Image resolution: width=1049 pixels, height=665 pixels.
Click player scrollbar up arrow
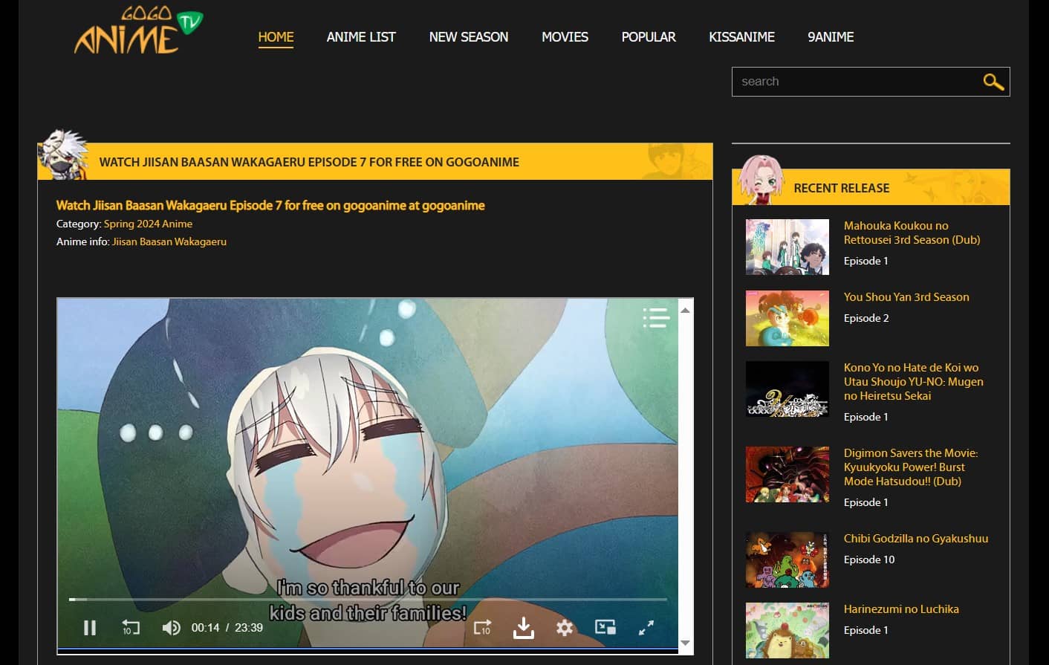686,310
